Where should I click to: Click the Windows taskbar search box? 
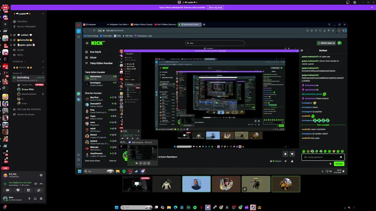pos(137,207)
